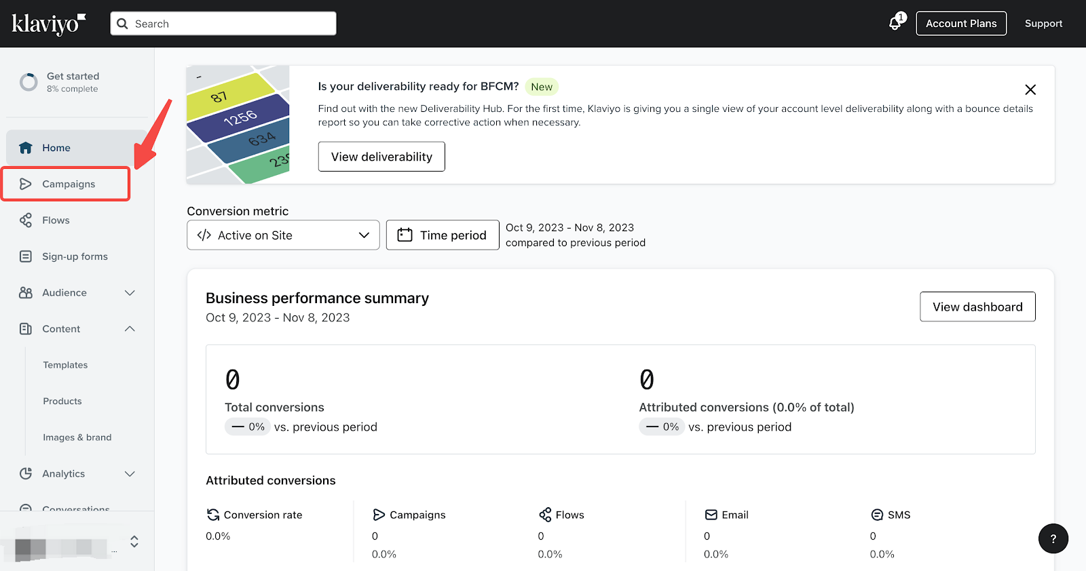
Task: Open the Active on Site dropdown
Action: tap(283, 235)
